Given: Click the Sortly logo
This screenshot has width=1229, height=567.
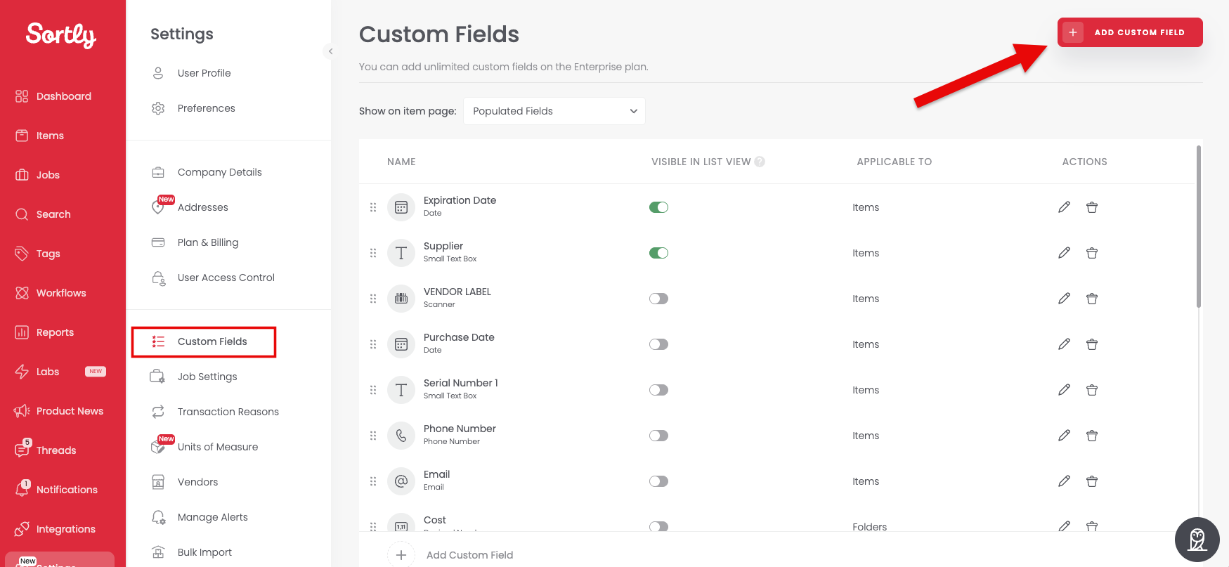Looking at the screenshot, I should click(61, 34).
